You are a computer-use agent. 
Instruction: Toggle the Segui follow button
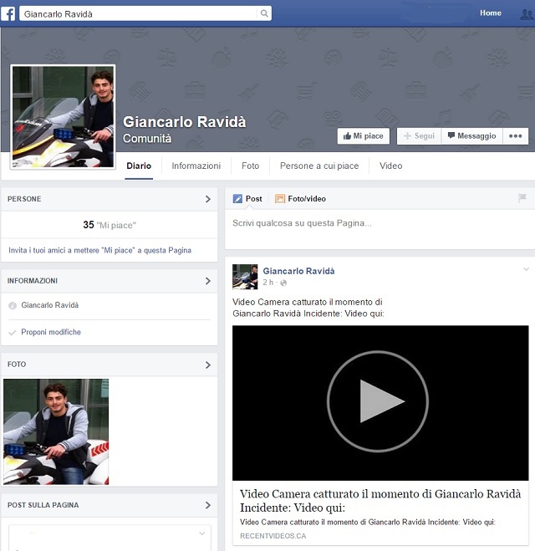pyautogui.click(x=419, y=136)
